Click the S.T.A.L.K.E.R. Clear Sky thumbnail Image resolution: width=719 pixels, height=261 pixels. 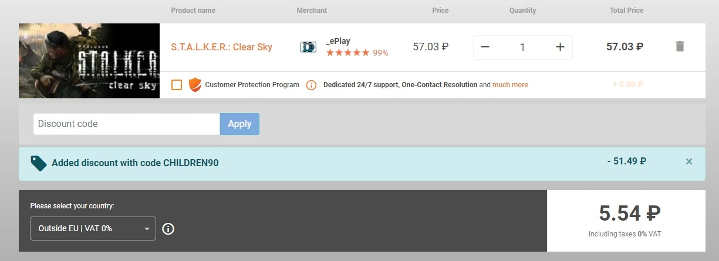point(89,61)
